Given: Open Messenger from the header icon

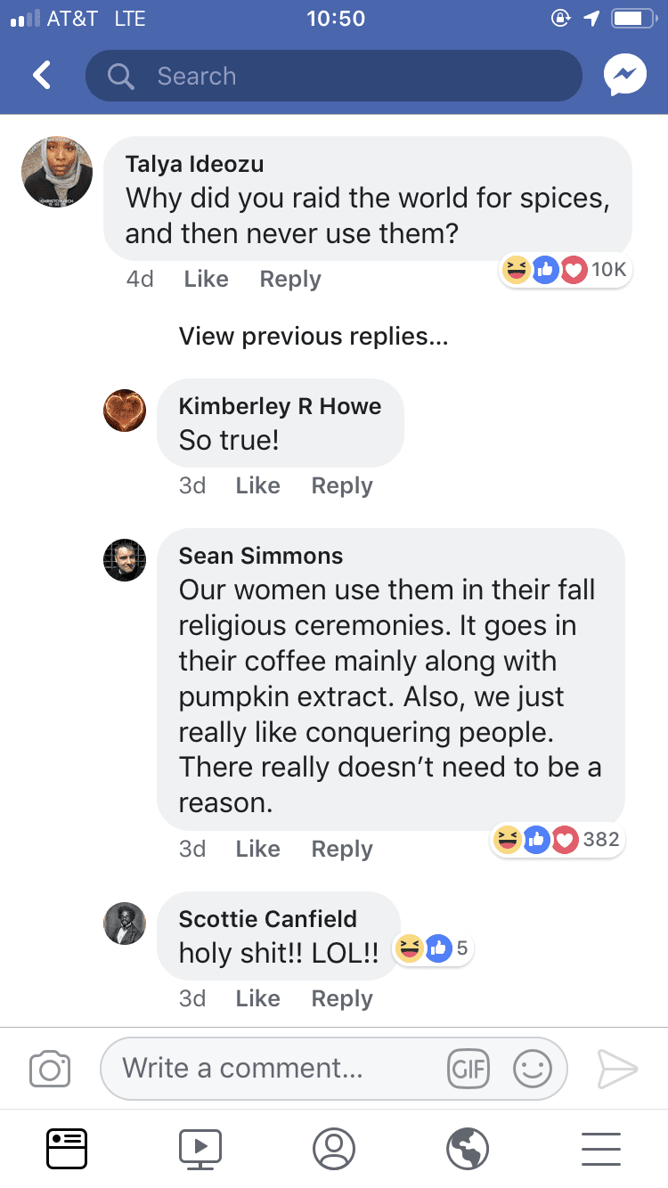Looking at the screenshot, I should (624, 76).
